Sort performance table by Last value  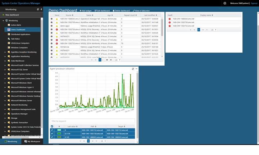click(72, 127)
